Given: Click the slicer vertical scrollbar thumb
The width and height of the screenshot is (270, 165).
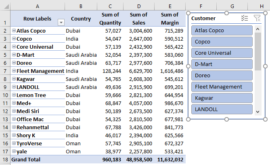Looking at the screenshot, I should click(258, 52).
